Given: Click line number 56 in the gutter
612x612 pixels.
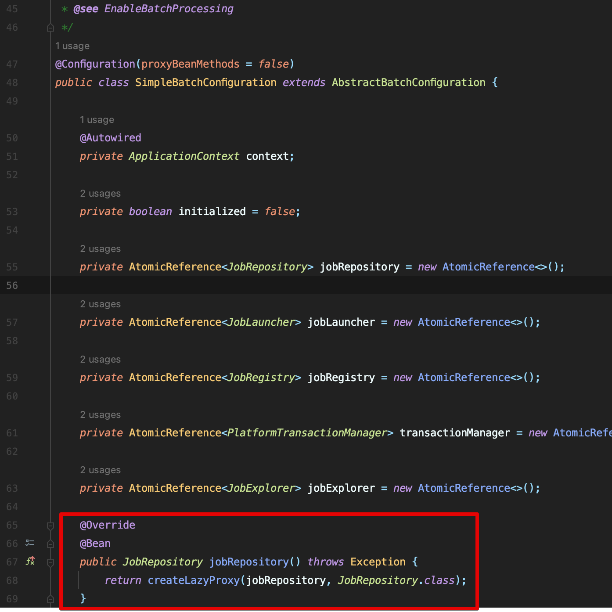Looking at the screenshot, I should tap(12, 285).
